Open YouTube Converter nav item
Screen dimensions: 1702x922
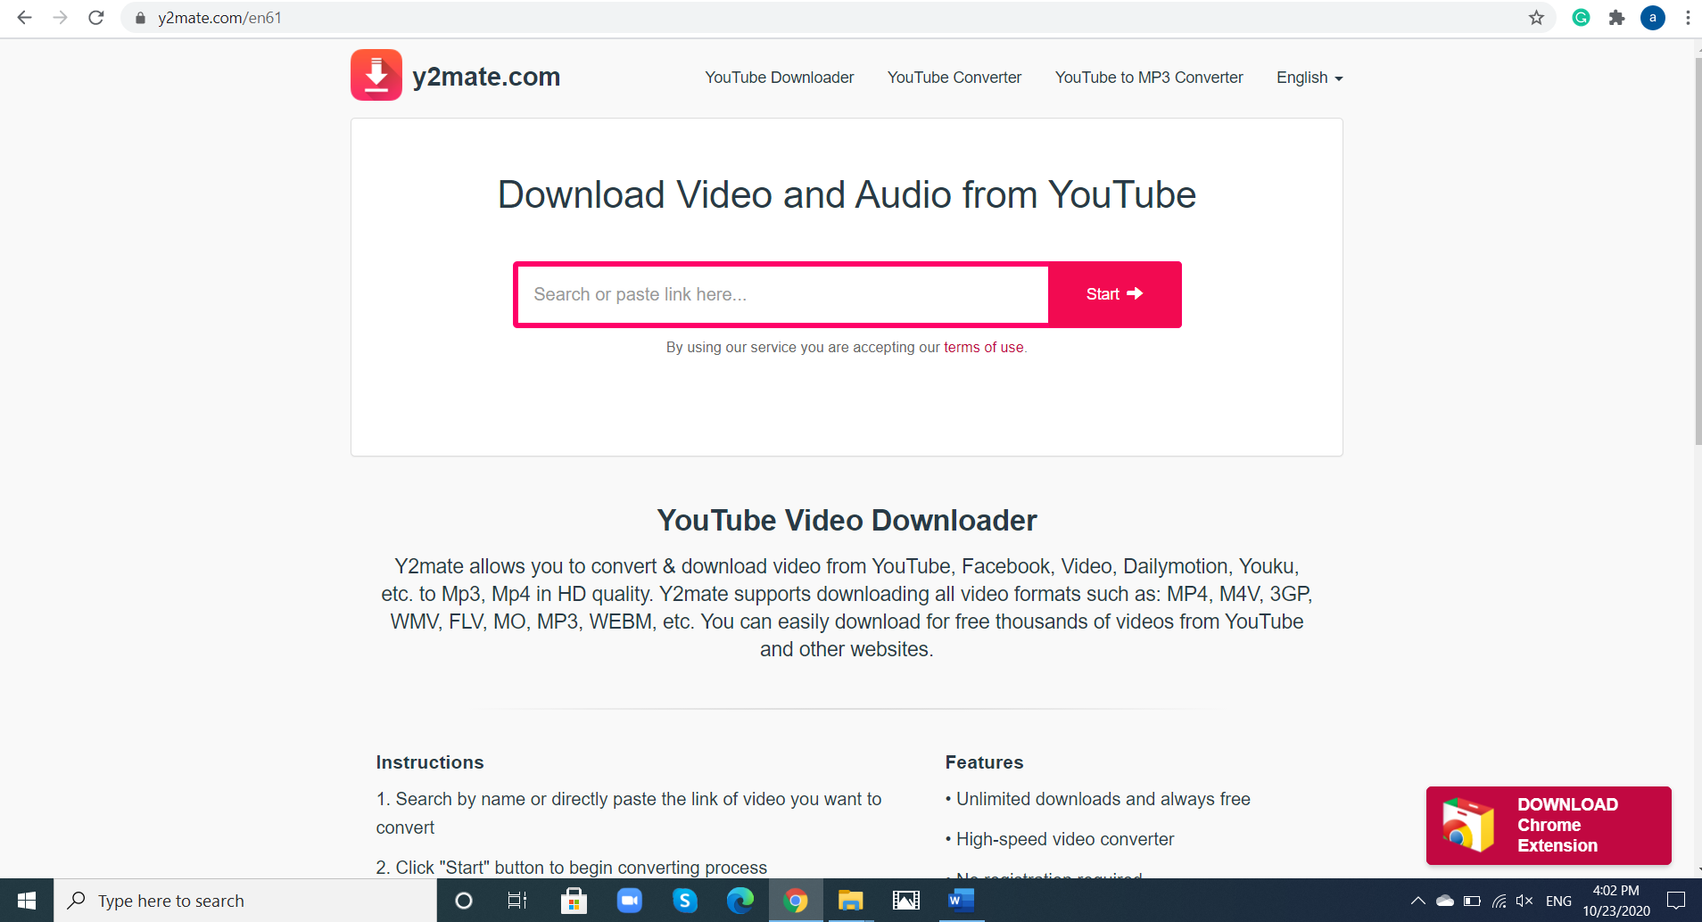tap(954, 78)
